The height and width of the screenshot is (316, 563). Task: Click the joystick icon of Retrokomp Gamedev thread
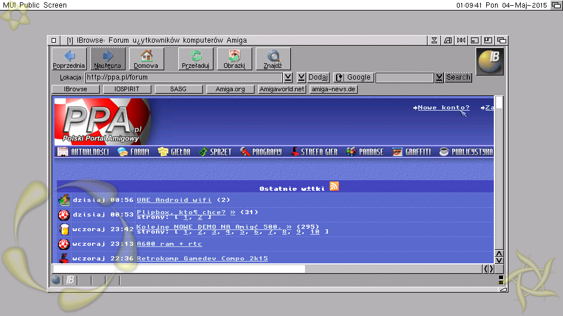64,258
